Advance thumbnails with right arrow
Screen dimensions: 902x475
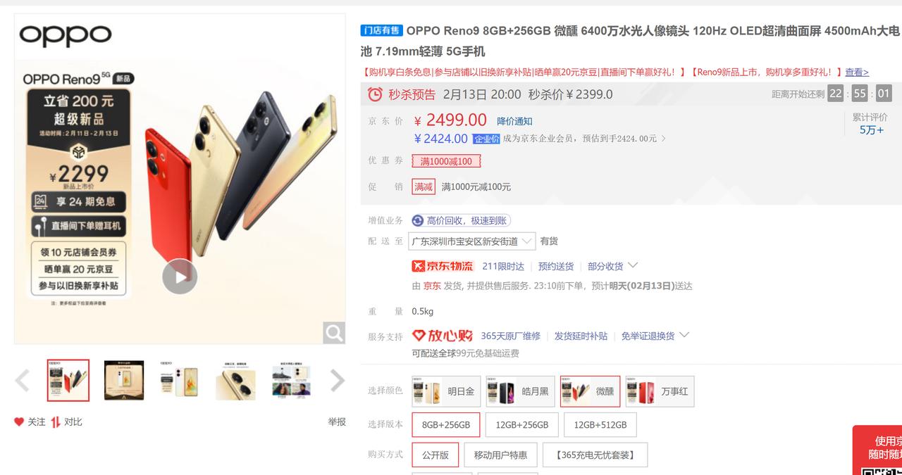click(x=338, y=381)
